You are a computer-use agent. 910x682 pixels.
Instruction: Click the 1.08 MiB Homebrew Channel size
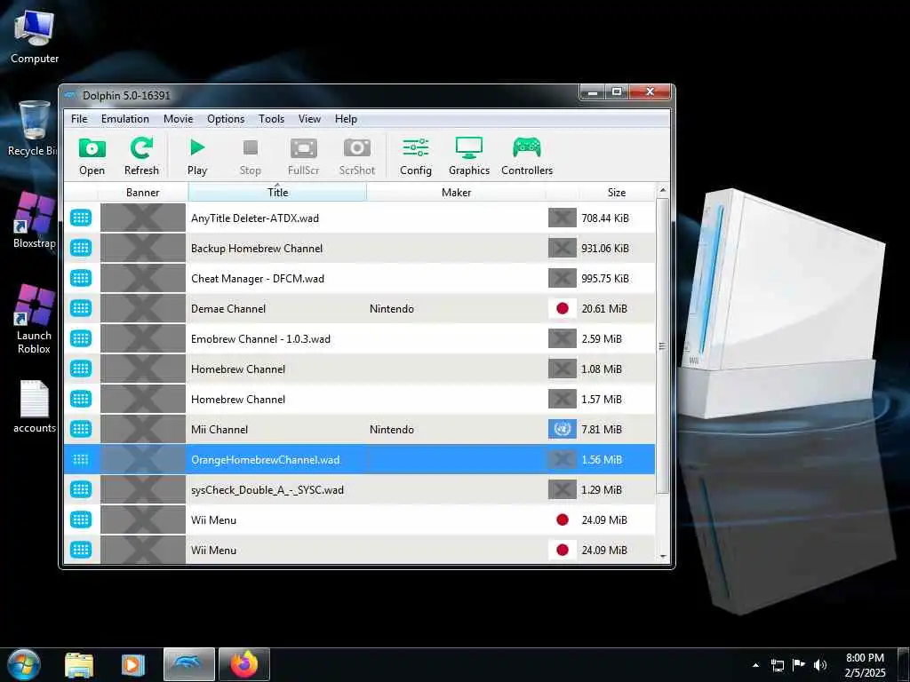(x=602, y=369)
